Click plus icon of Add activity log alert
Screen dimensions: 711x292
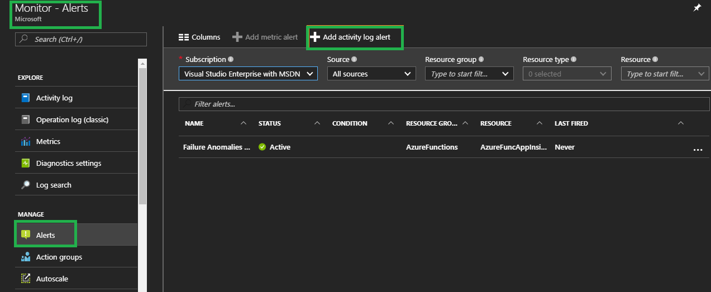(x=315, y=37)
